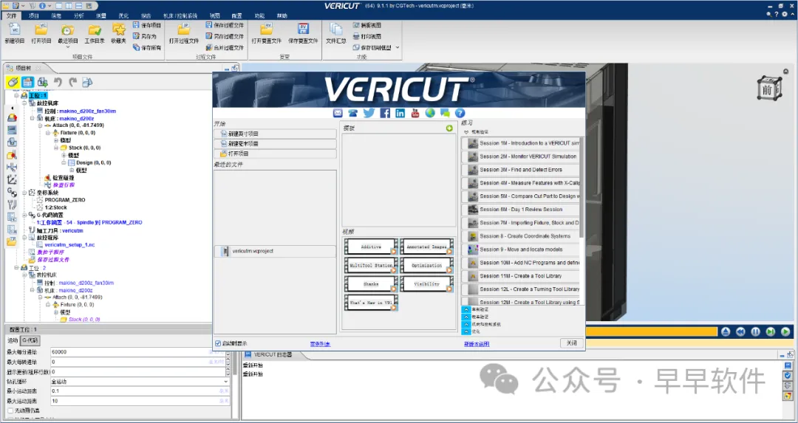Toggle the yellow mouse icon button in tree toolbar
This screenshot has width=798, height=423.
point(13,82)
